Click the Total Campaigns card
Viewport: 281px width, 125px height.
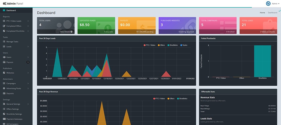point(218,26)
